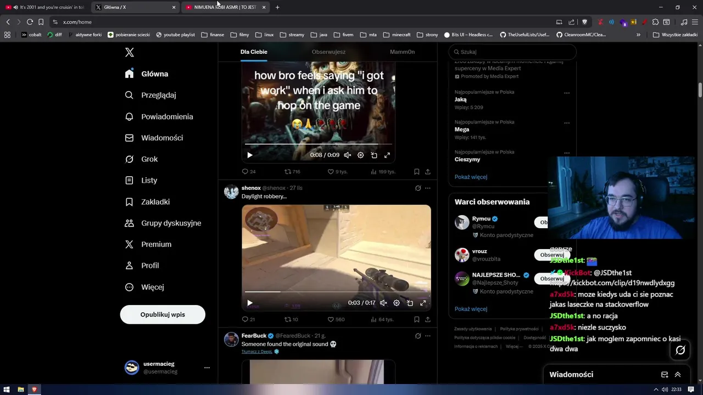Open Grupy dyskusyjne communities
Image resolution: width=703 pixels, height=395 pixels.
tap(163, 223)
